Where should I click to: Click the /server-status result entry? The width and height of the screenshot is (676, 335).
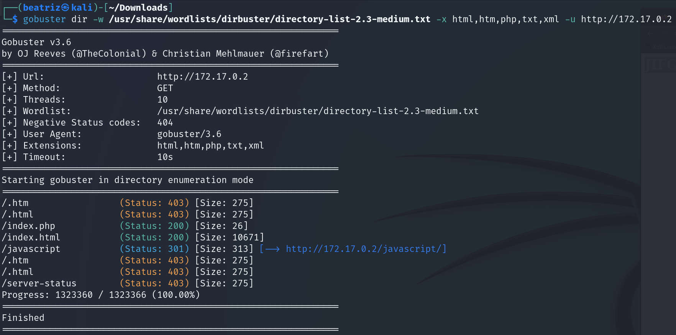(x=39, y=283)
